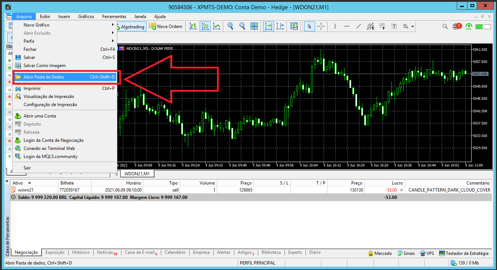Open the account notifications icon
This screenshot has width=497, height=270.
click(x=456, y=27)
